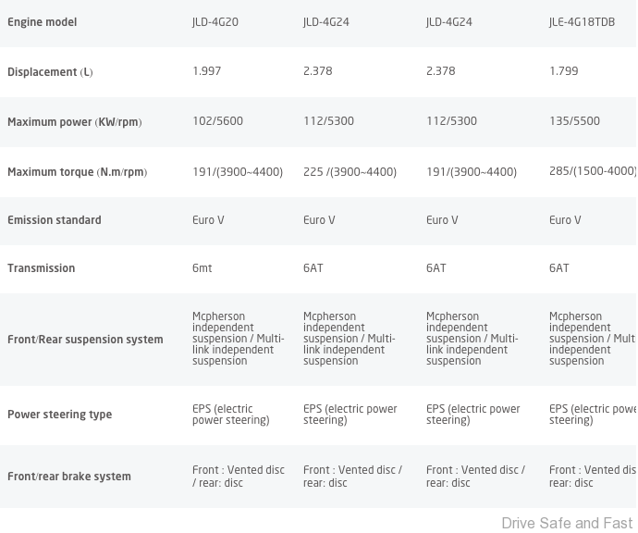Select the 1.997 displacement value
Screen dimensions: 638x533
207,71
